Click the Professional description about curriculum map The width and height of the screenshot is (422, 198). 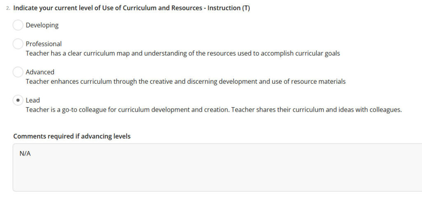point(183,54)
